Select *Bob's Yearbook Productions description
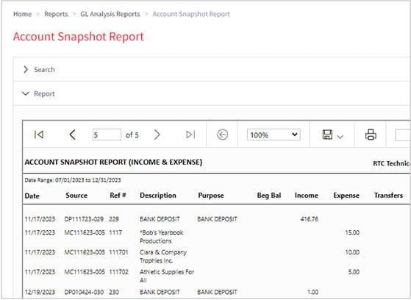411x300 pixels. 162,237
